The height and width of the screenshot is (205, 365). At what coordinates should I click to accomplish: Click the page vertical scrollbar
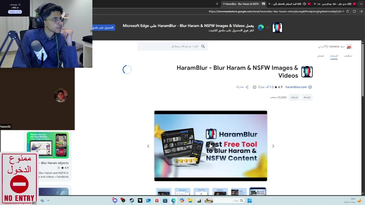pos(363,70)
